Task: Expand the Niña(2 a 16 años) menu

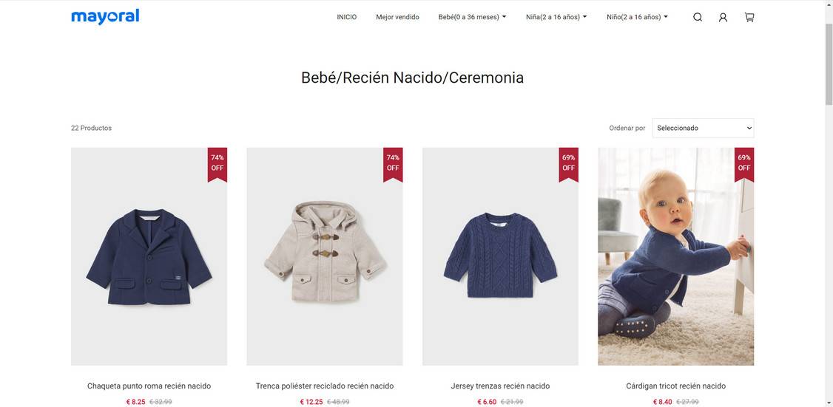Action: tap(556, 17)
